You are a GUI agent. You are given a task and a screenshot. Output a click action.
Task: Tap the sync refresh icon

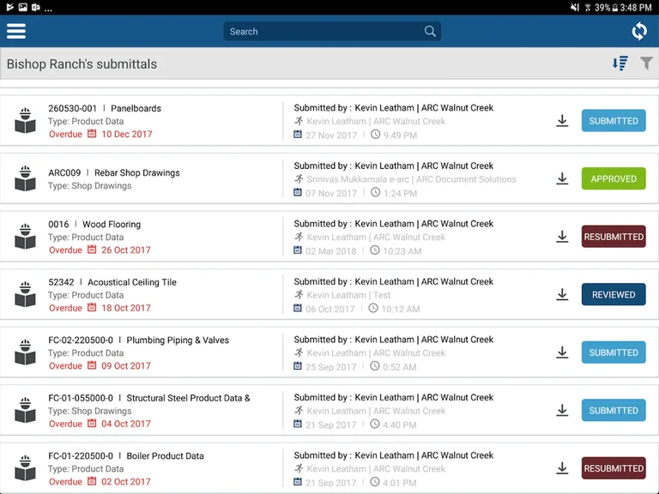coord(639,31)
